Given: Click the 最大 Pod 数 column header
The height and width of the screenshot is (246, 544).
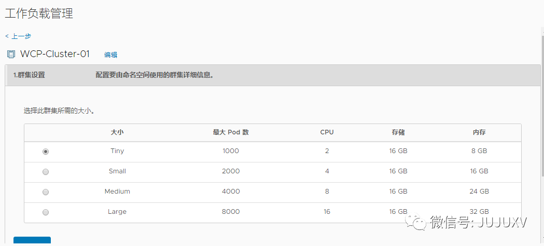Looking at the screenshot, I should [x=231, y=132].
